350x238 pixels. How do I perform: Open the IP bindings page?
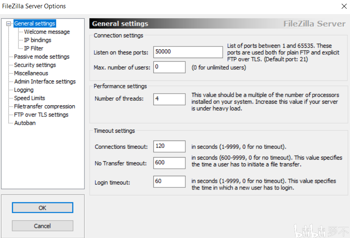pyautogui.click(x=37, y=40)
